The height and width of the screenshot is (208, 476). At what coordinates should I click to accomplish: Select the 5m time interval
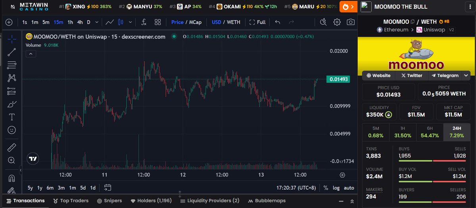[x=46, y=22]
